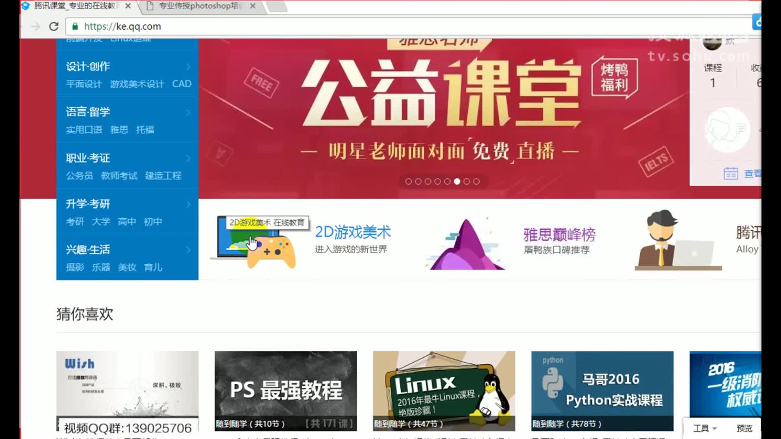
Task: Switch to the 腾讯课堂 tab
Action: pyautogui.click(x=75, y=6)
